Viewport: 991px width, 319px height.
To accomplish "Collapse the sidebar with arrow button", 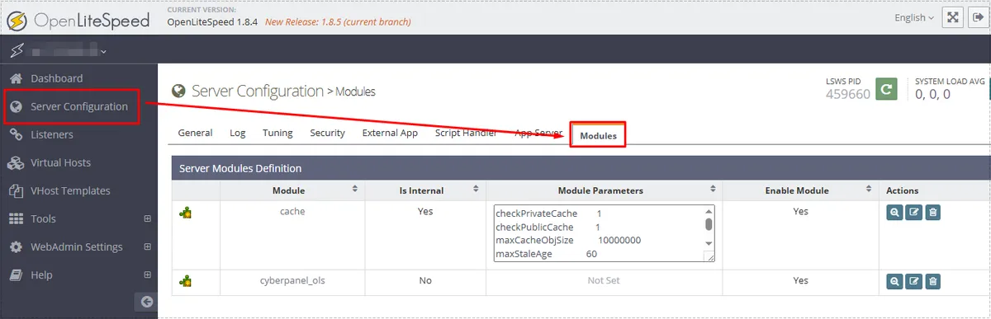I will point(146,302).
